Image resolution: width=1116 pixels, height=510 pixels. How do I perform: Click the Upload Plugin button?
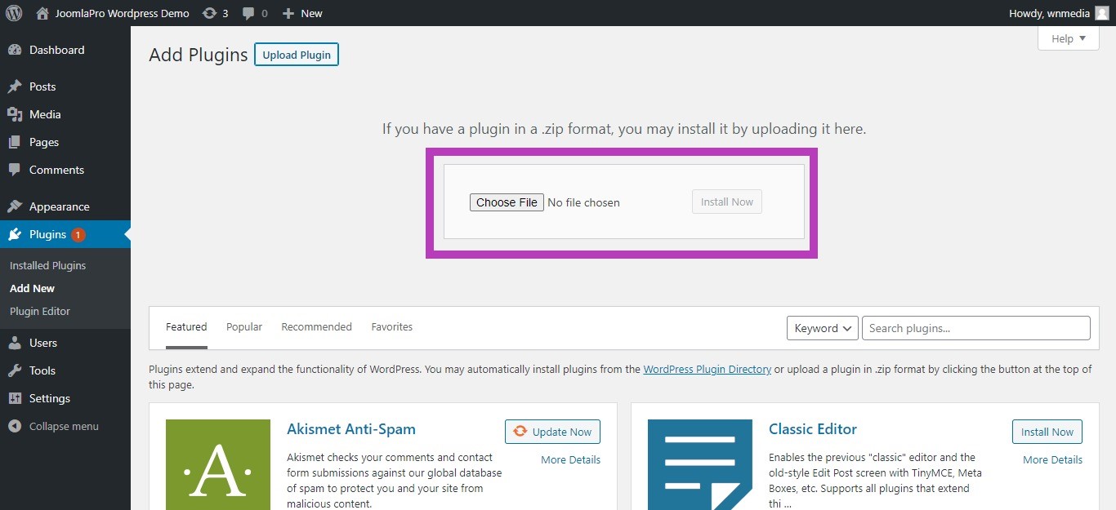click(297, 55)
